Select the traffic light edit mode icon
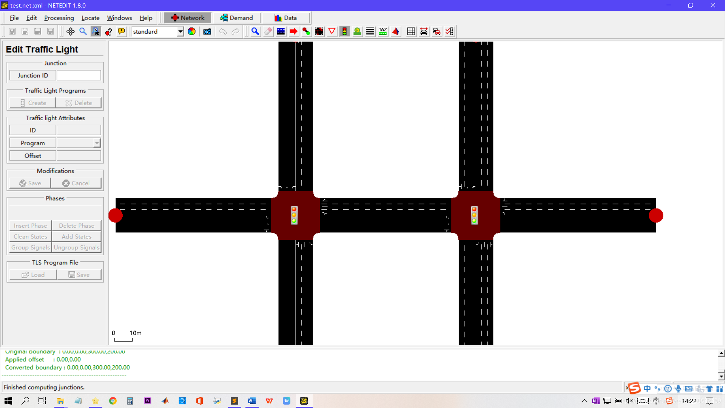Screen dimensions: 725x408 pos(344,31)
